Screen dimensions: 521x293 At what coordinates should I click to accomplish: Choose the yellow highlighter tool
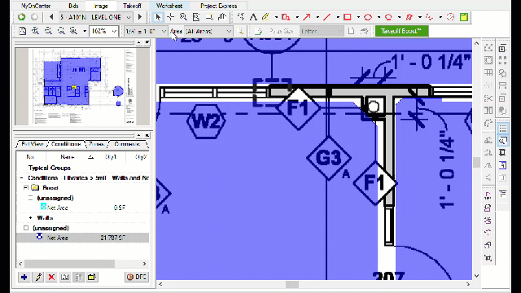(265, 17)
